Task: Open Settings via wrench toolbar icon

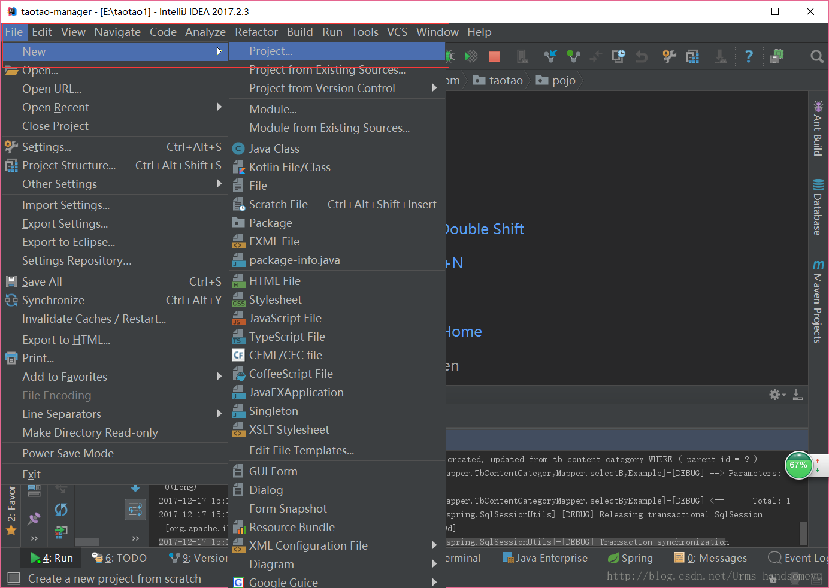Action: (669, 56)
